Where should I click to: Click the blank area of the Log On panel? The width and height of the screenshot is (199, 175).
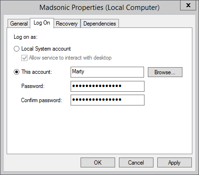coord(99,129)
